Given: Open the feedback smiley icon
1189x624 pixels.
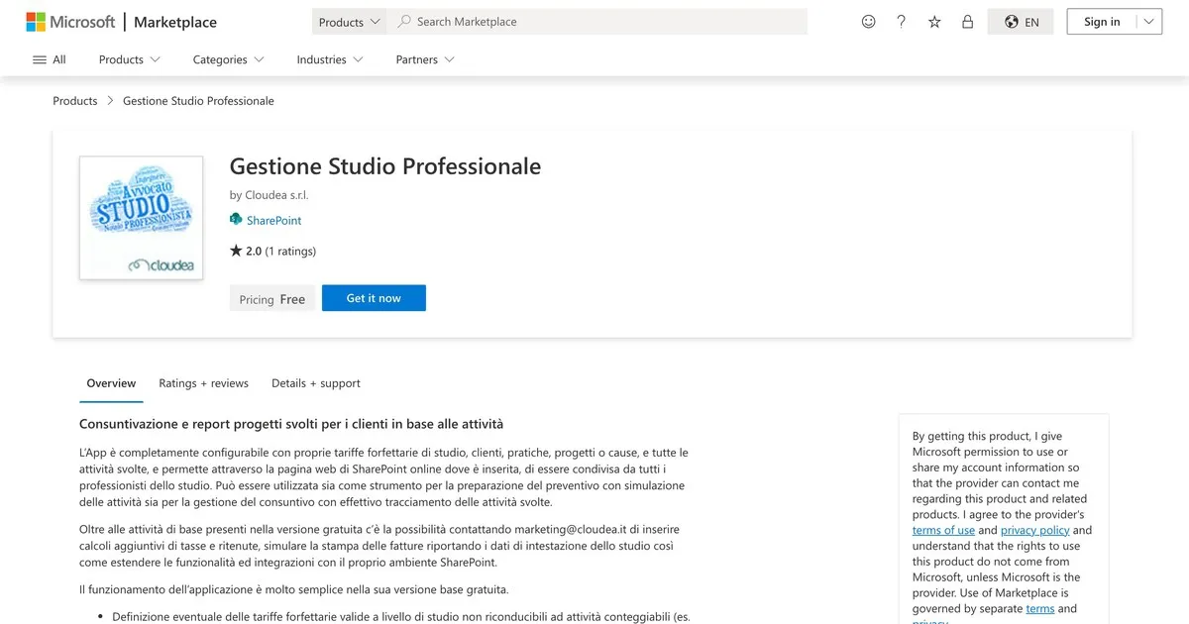Looking at the screenshot, I should (x=868, y=21).
